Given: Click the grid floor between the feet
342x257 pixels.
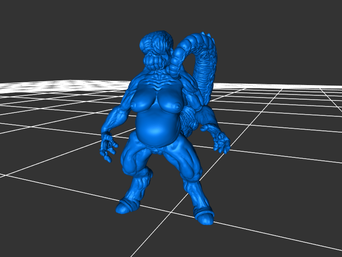Looking at the screenshot, I should 165,205.
